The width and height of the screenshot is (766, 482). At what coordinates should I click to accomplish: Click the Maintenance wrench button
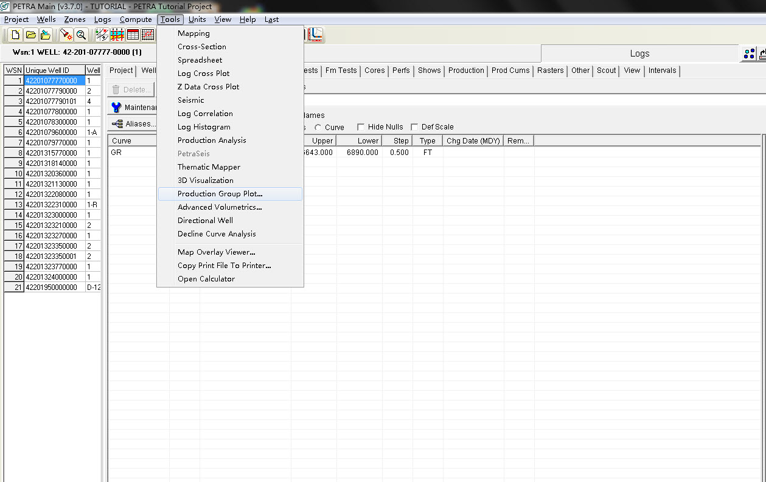point(132,108)
